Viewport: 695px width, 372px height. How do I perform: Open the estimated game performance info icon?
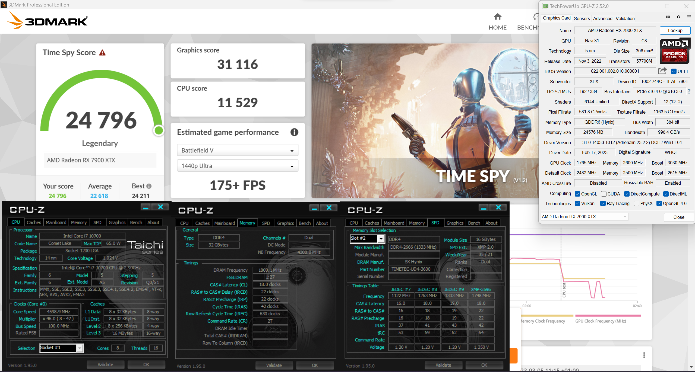pyautogui.click(x=294, y=132)
